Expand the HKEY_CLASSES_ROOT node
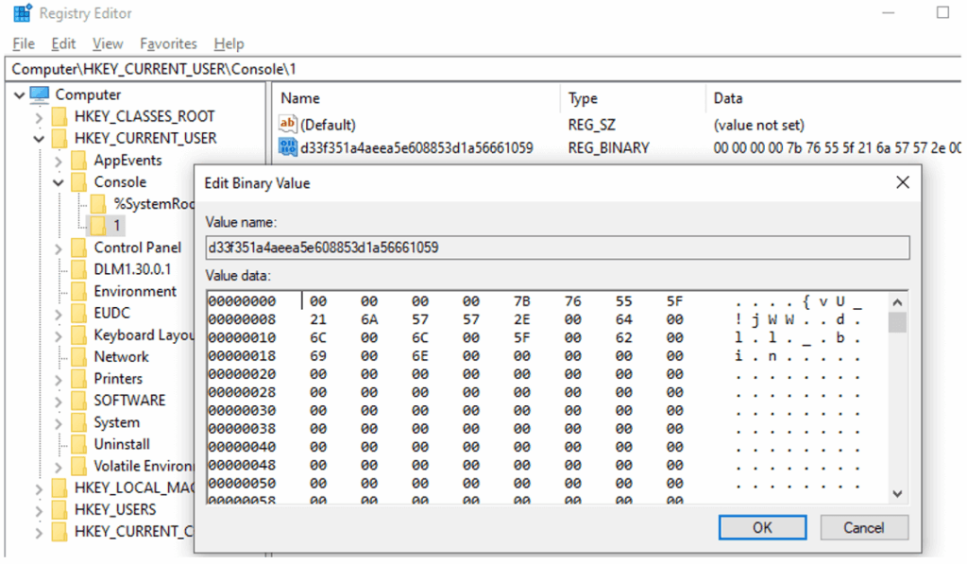 click(39, 117)
